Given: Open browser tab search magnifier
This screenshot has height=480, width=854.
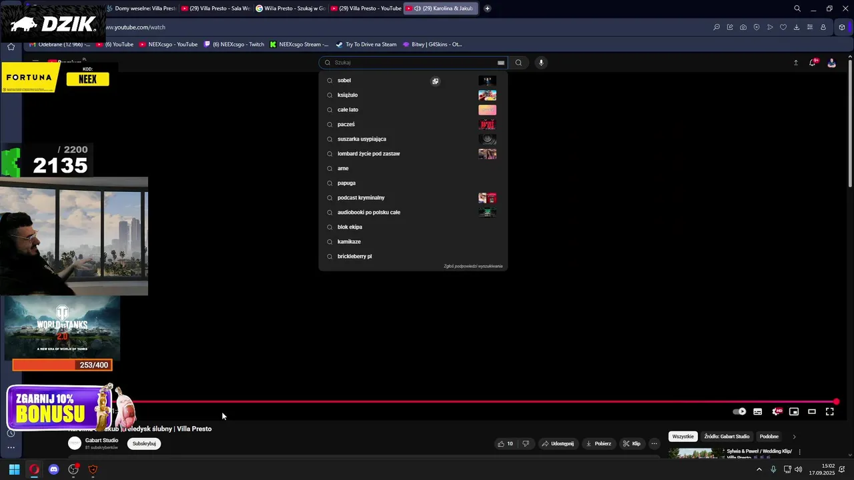Looking at the screenshot, I should [797, 9].
